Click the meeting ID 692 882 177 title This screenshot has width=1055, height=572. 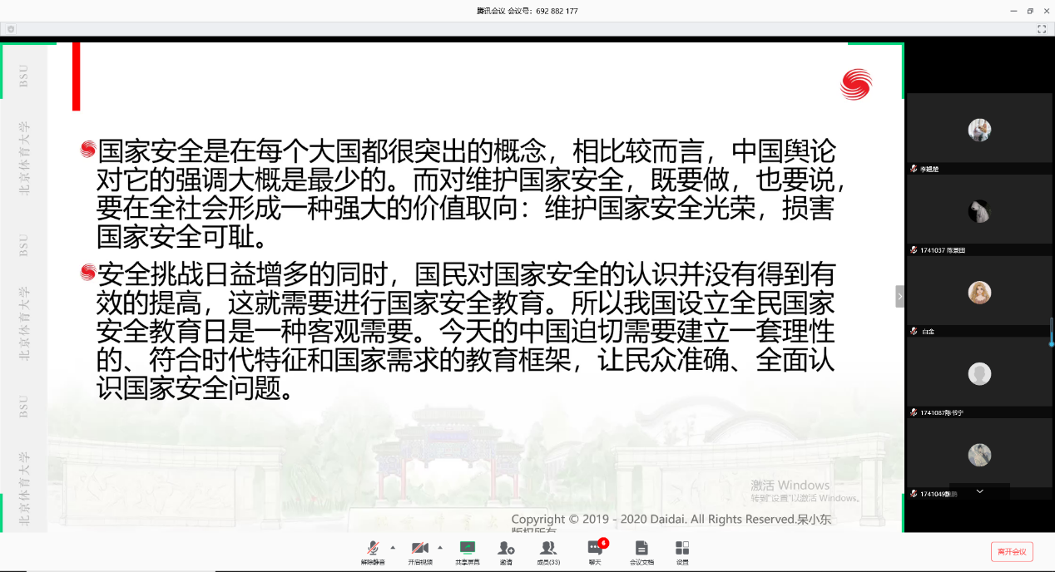pos(527,11)
